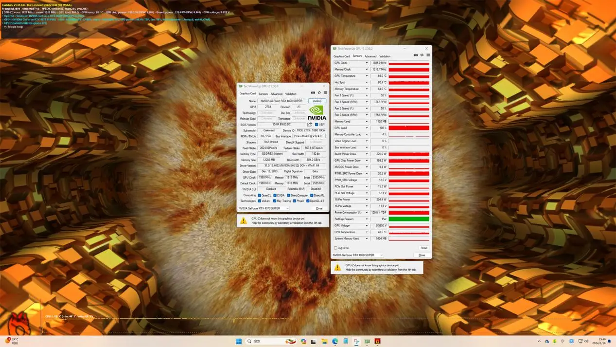
Task: Click the BIOS Version value field
Action: coord(282,124)
